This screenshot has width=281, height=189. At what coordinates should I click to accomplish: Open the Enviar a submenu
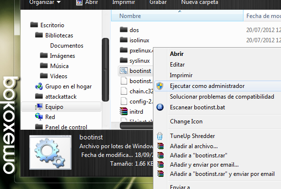pyautogui.click(x=180, y=187)
